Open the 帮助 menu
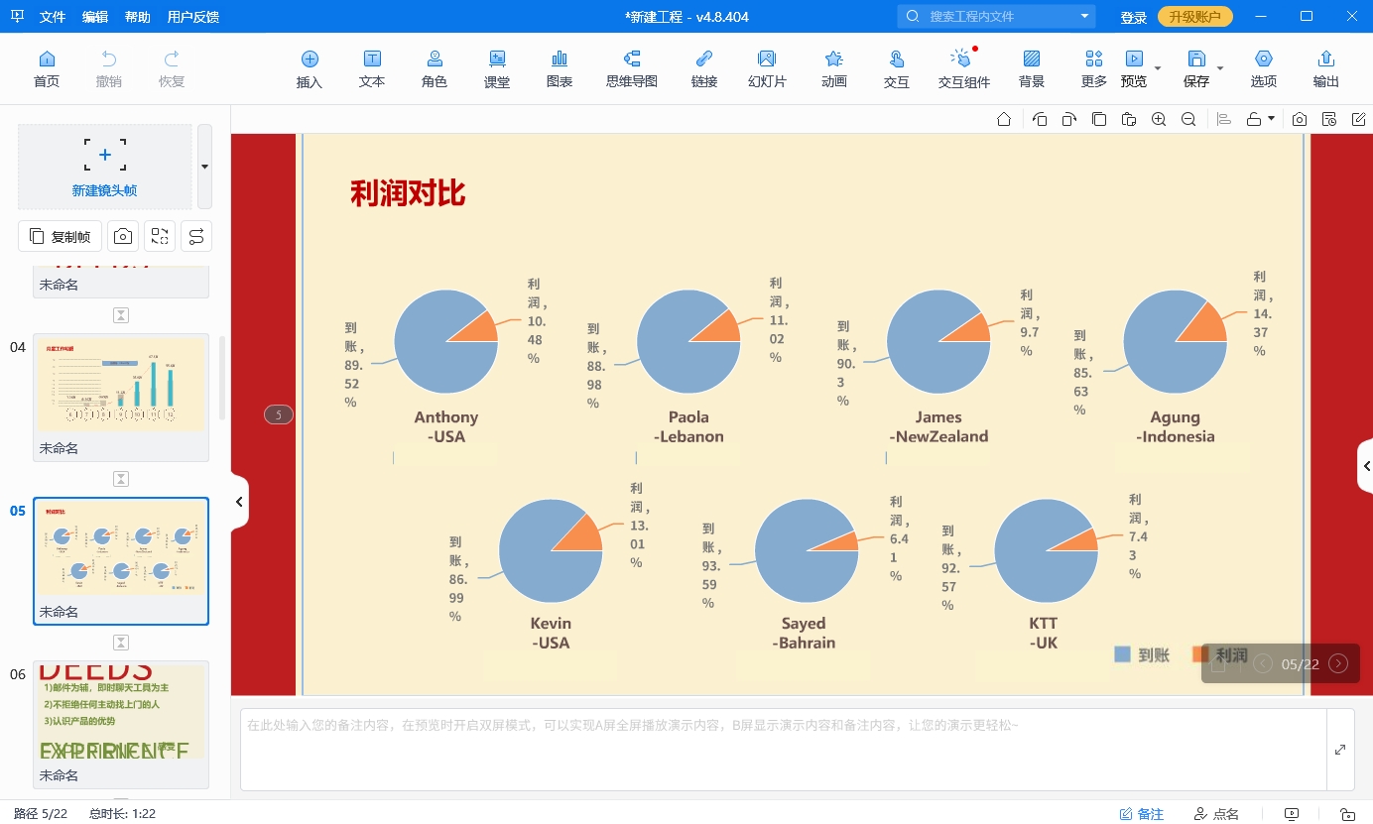 (138, 17)
